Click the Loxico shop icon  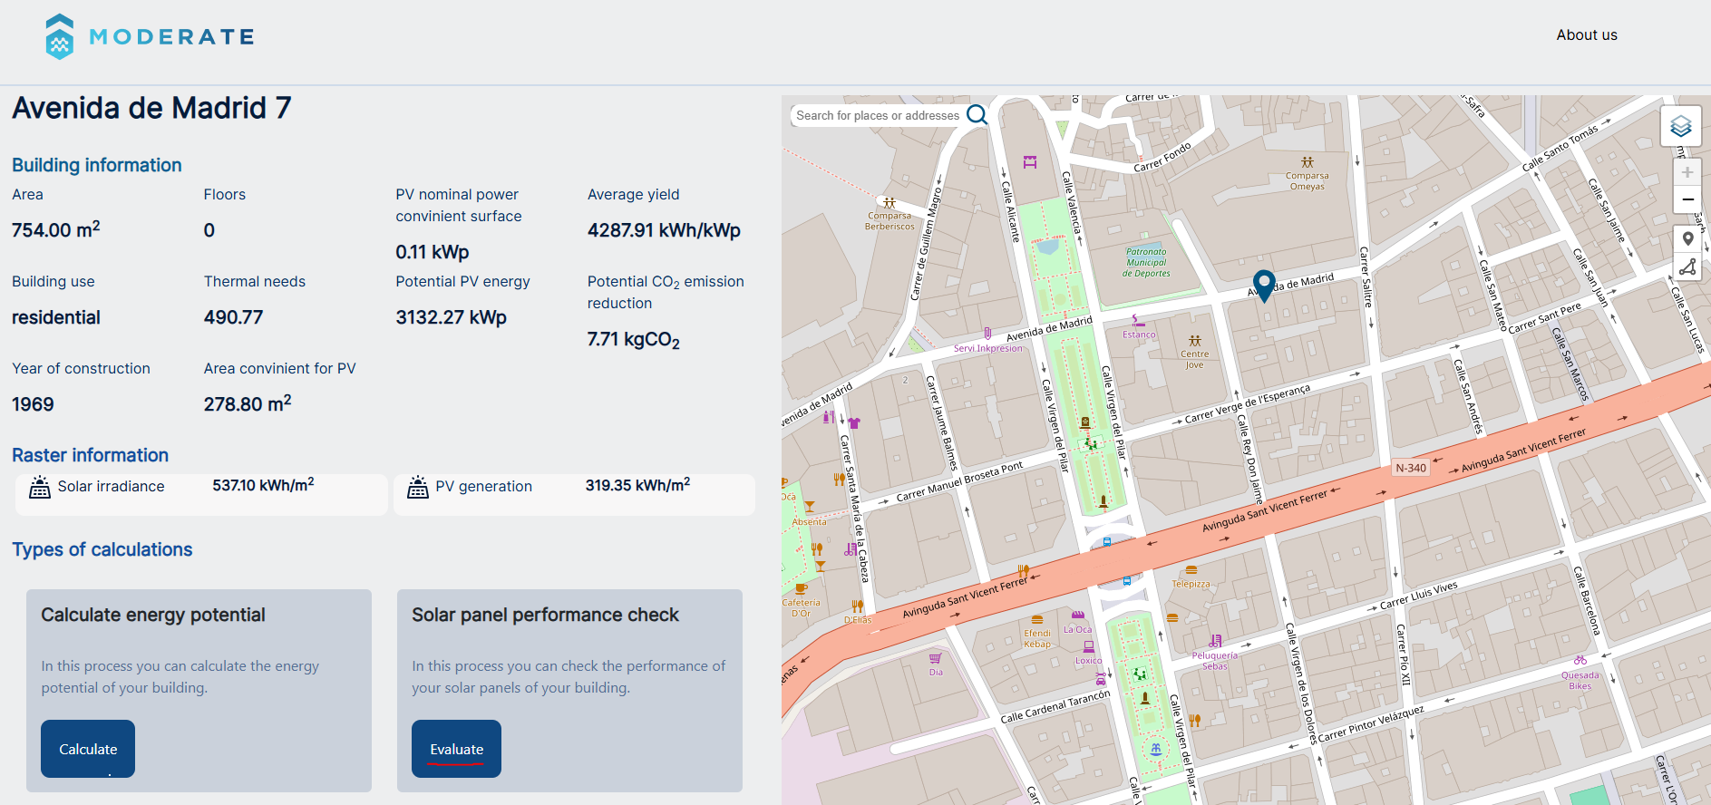[x=1088, y=646]
